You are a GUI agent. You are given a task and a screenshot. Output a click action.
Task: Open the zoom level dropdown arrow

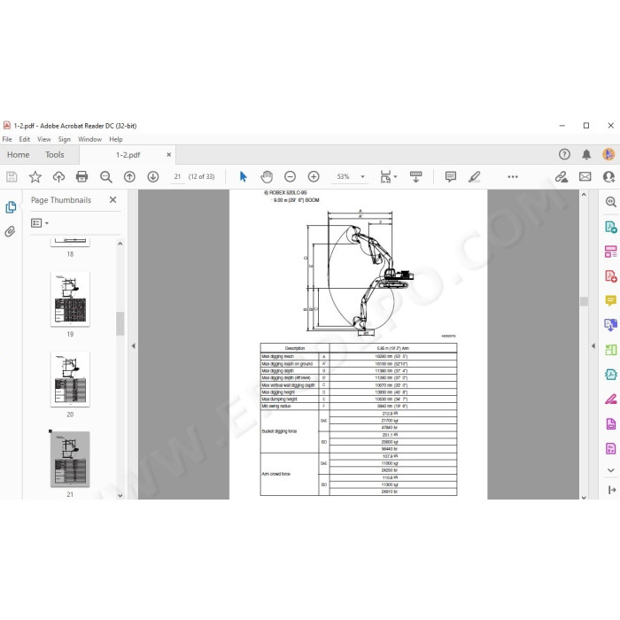[x=362, y=177]
